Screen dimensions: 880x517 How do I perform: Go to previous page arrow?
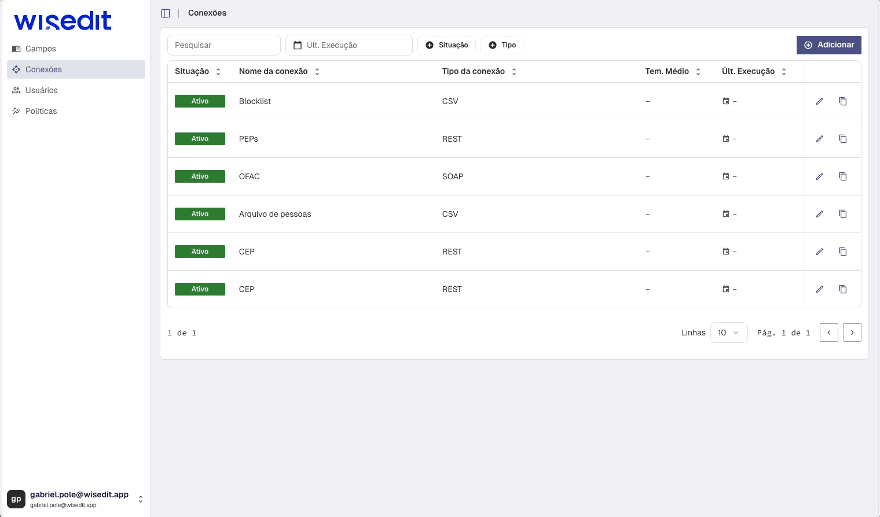828,333
